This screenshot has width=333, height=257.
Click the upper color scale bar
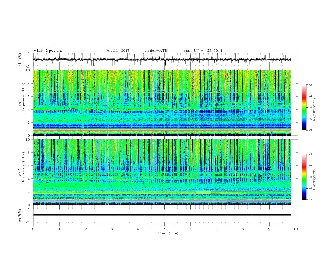coord(304,108)
